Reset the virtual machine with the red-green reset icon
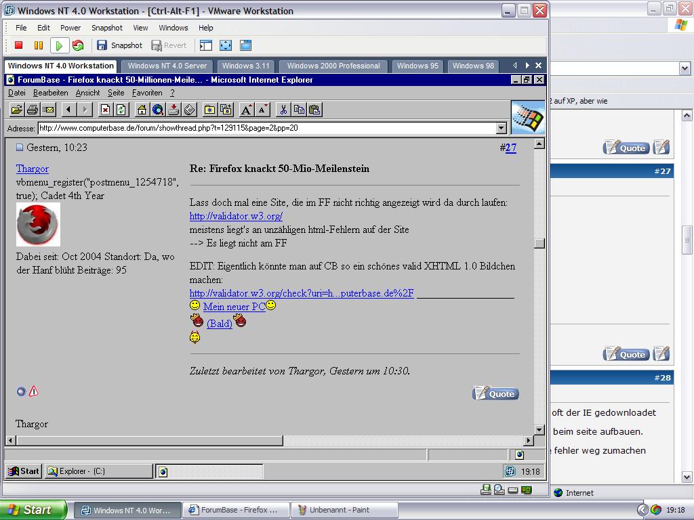Image resolution: width=694 pixels, height=520 pixels. point(79,45)
